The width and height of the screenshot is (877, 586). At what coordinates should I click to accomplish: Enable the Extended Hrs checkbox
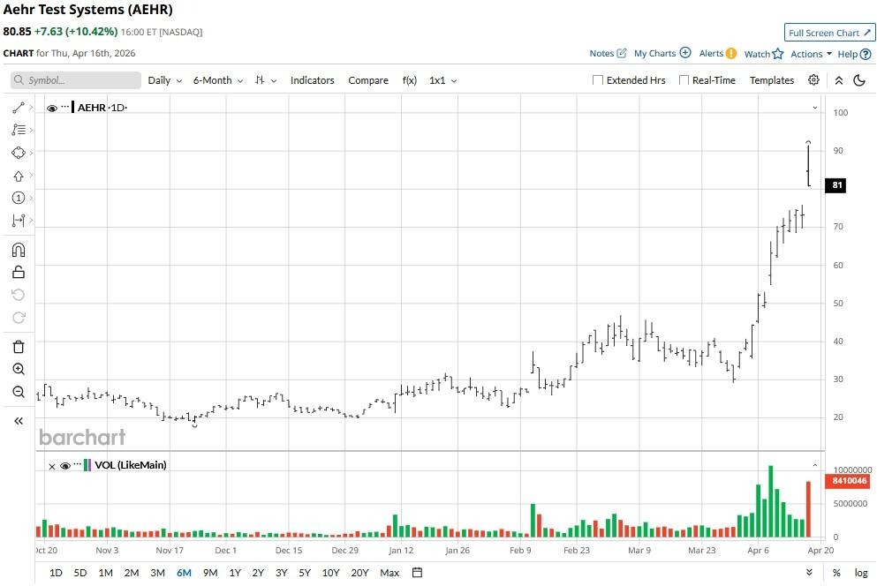598,80
